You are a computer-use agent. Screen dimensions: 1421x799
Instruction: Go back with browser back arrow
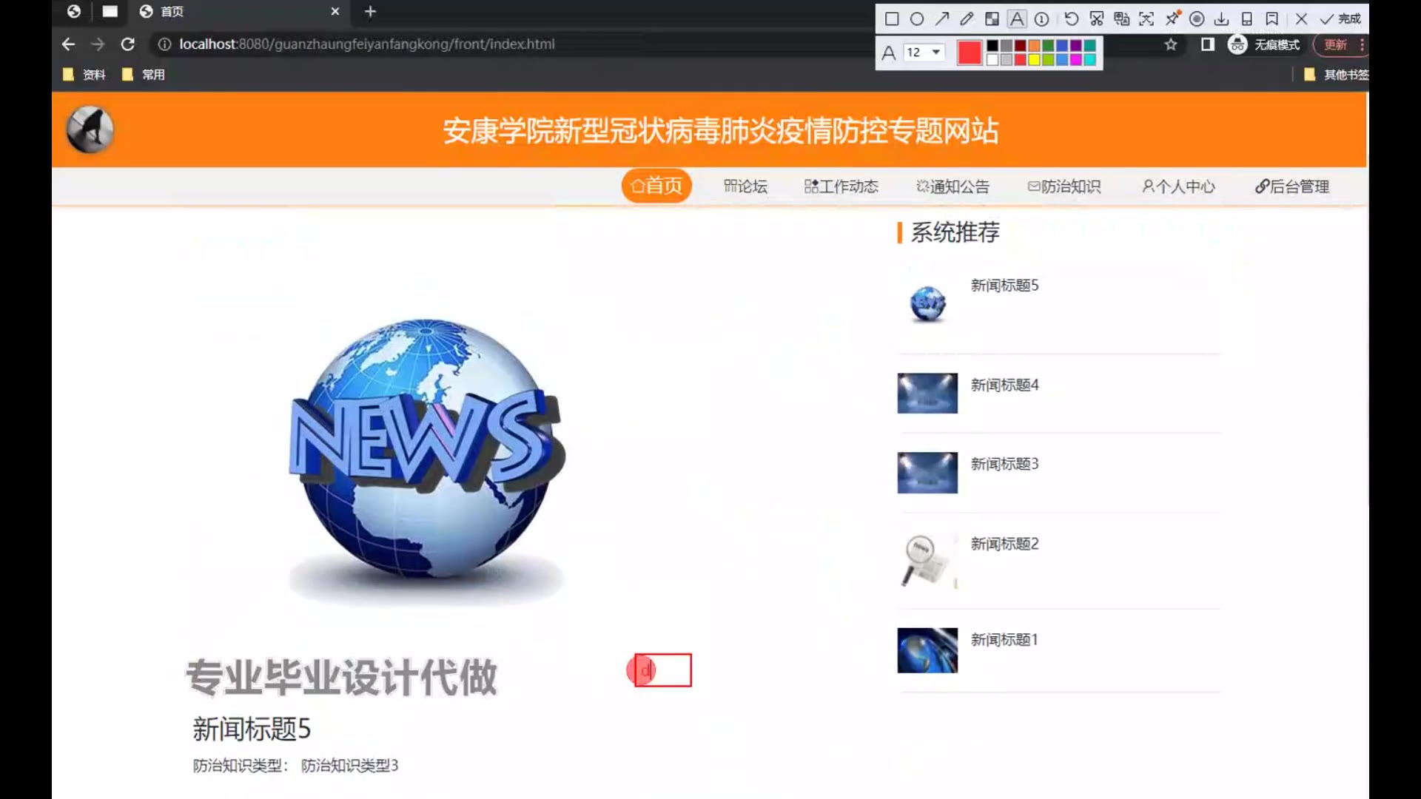[68, 44]
